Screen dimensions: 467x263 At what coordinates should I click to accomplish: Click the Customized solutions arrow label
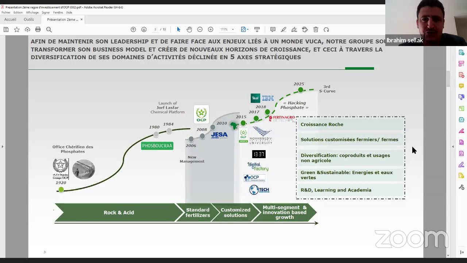point(235,213)
